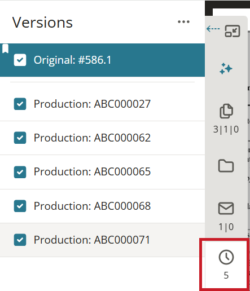The height and width of the screenshot is (291, 250).
Task: Click the Versions panel heading
Action: [42, 23]
